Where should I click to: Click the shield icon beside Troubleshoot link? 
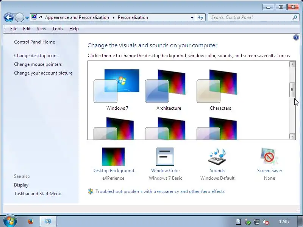91,191
